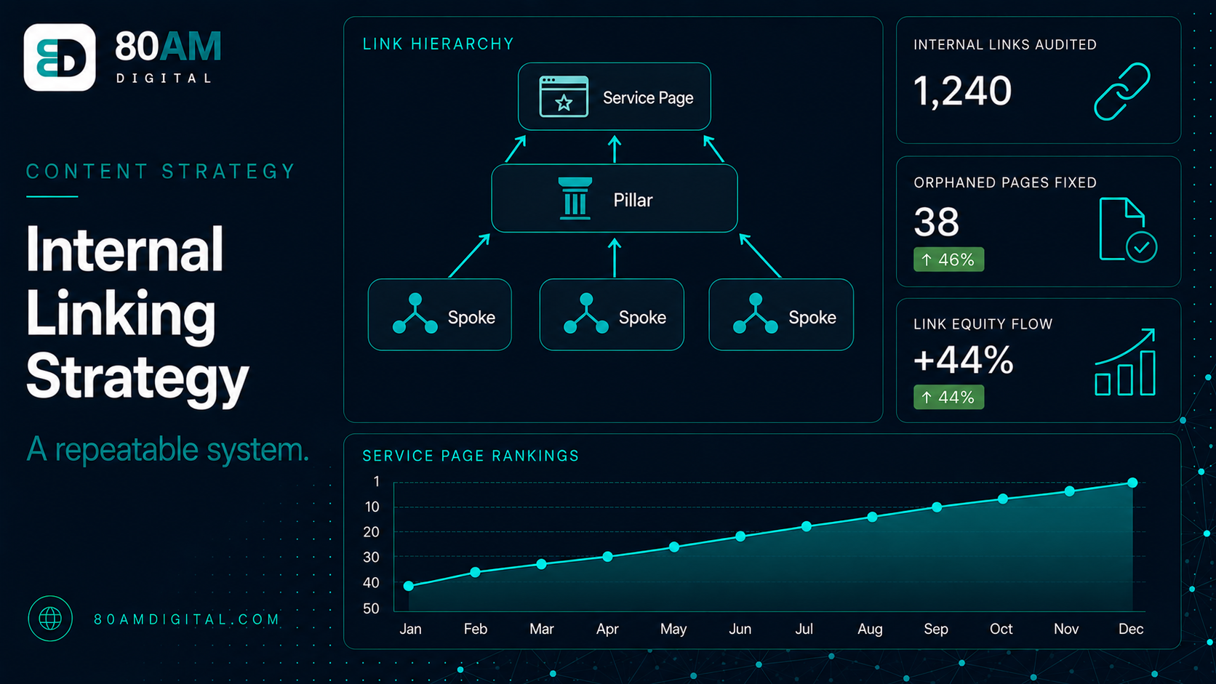Click the "CONTENT STRATEGY" subtitle

coord(161,172)
